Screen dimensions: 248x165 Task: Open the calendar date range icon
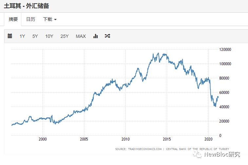pyautogui.click(x=10, y=36)
